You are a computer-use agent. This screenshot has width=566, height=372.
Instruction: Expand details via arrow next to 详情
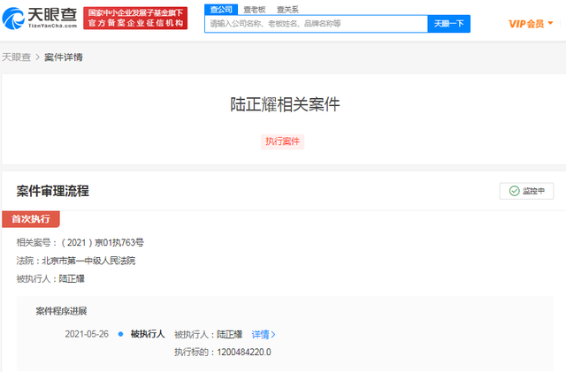click(x=273, y=335)
